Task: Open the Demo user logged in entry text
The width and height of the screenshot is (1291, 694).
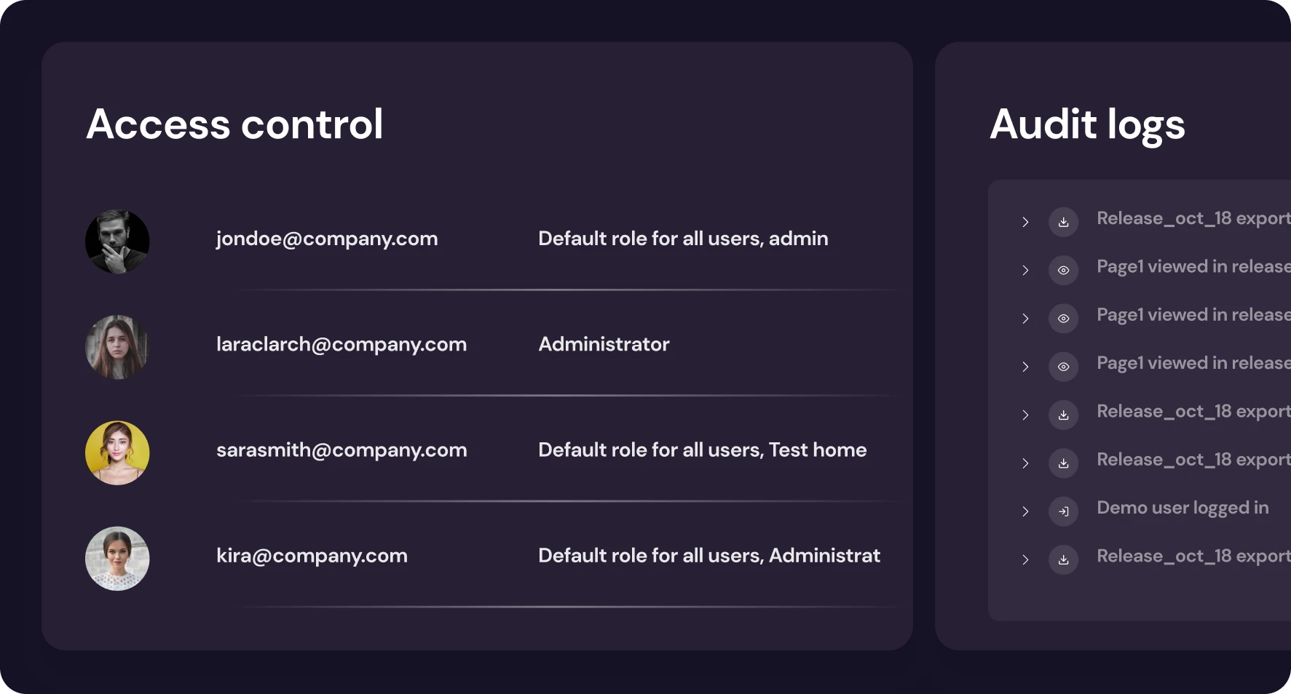Action: [1183, 508]
